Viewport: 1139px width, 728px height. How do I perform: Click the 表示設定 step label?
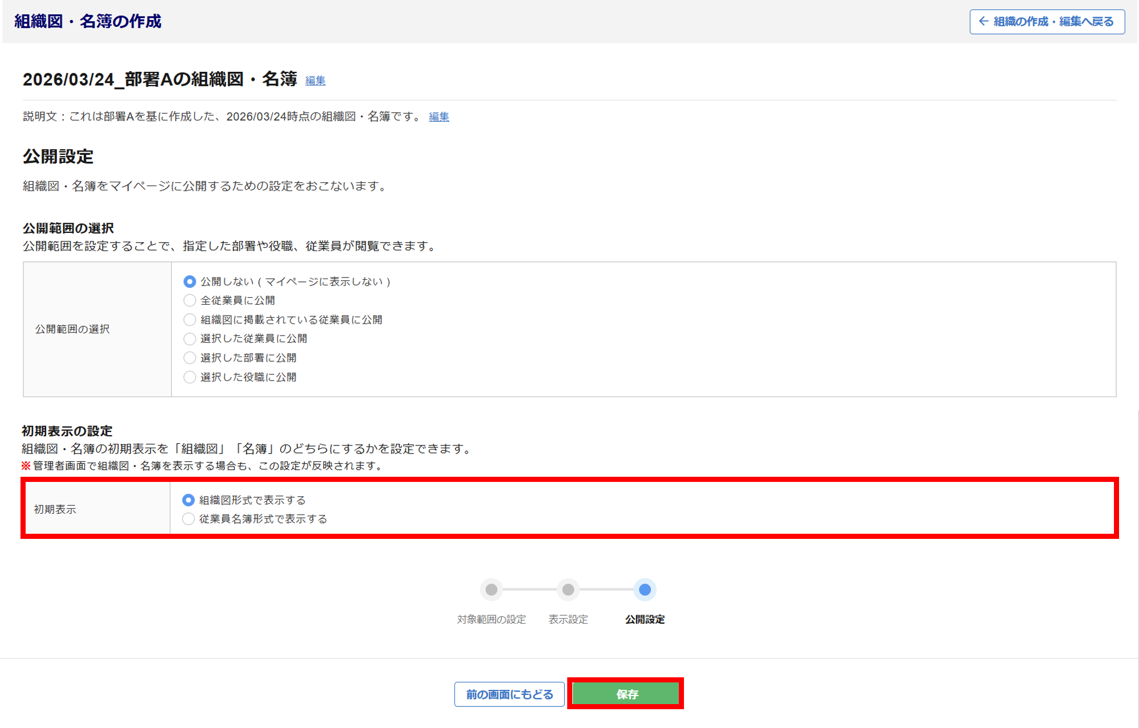[568, 619]
